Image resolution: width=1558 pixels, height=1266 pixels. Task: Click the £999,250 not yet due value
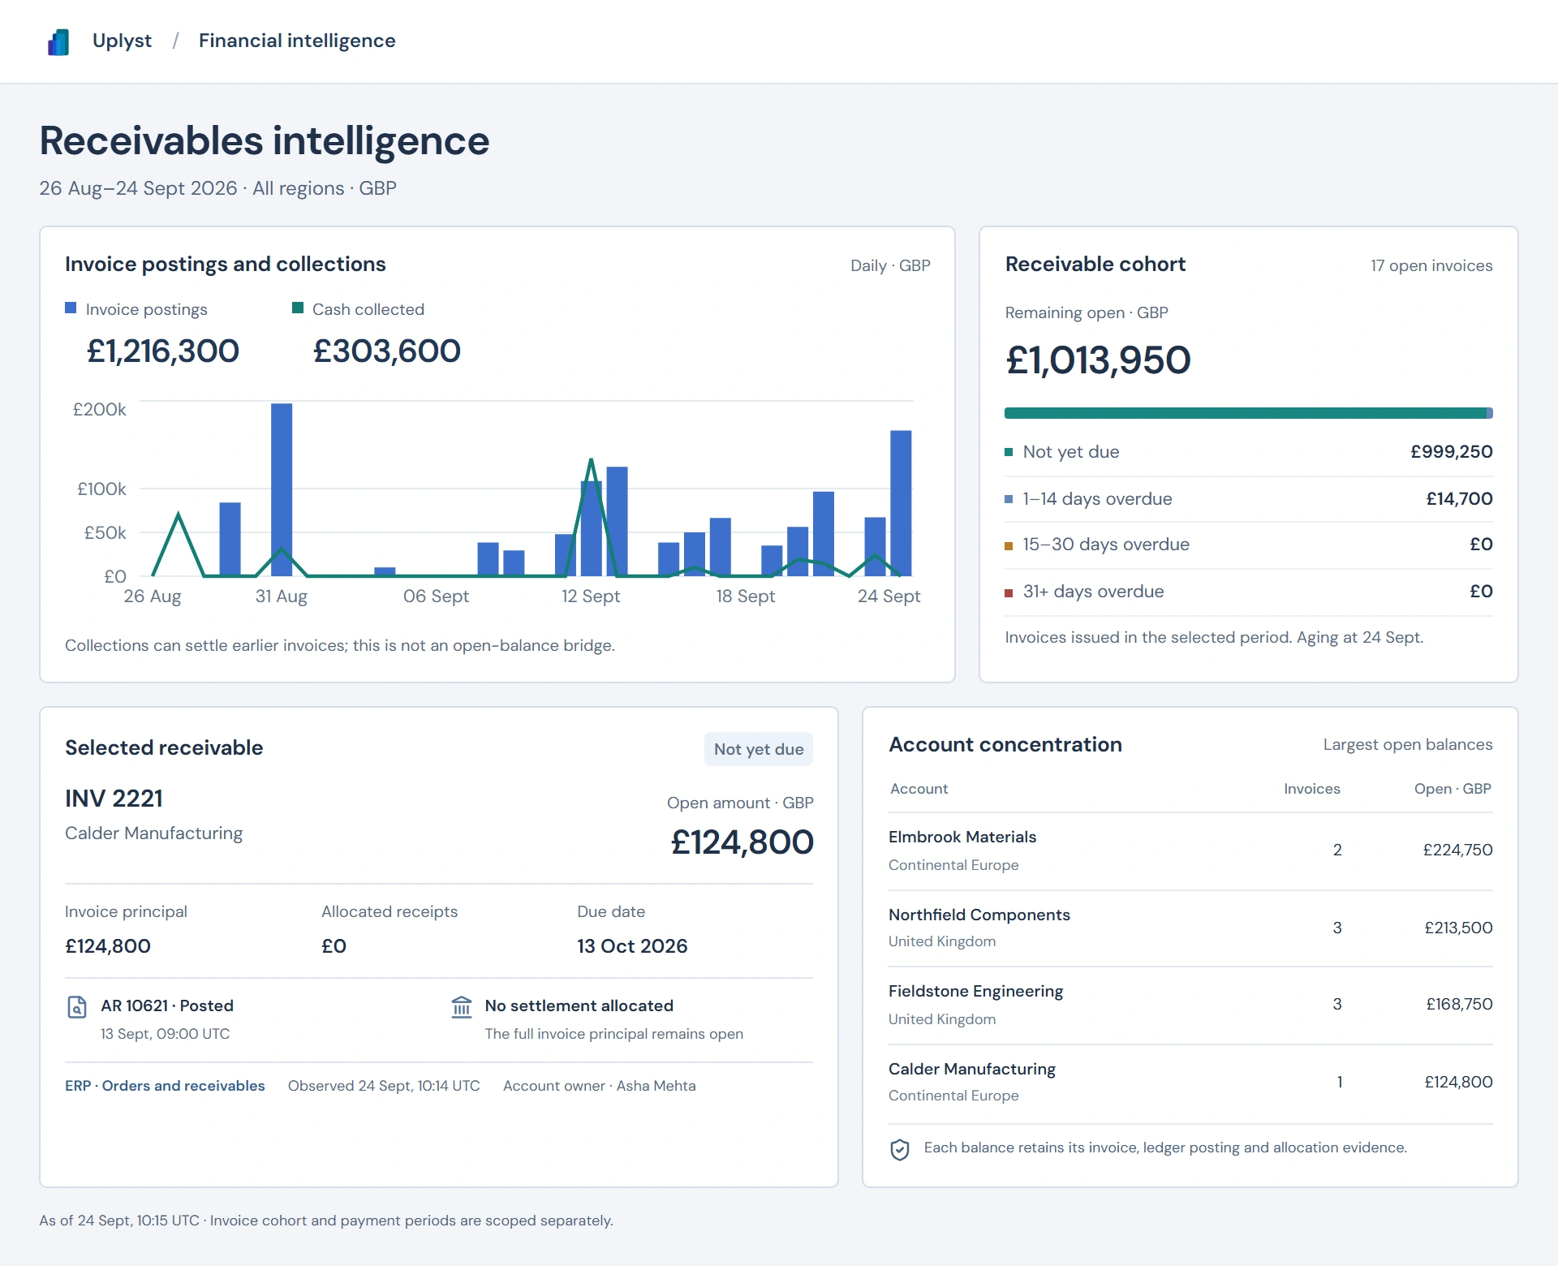pos(1451,452)
